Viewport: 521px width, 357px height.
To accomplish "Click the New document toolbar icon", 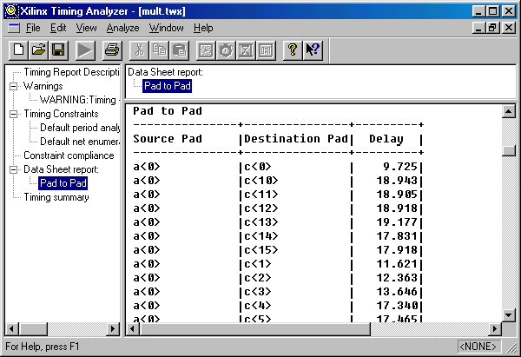I will [x=18, y=50].
